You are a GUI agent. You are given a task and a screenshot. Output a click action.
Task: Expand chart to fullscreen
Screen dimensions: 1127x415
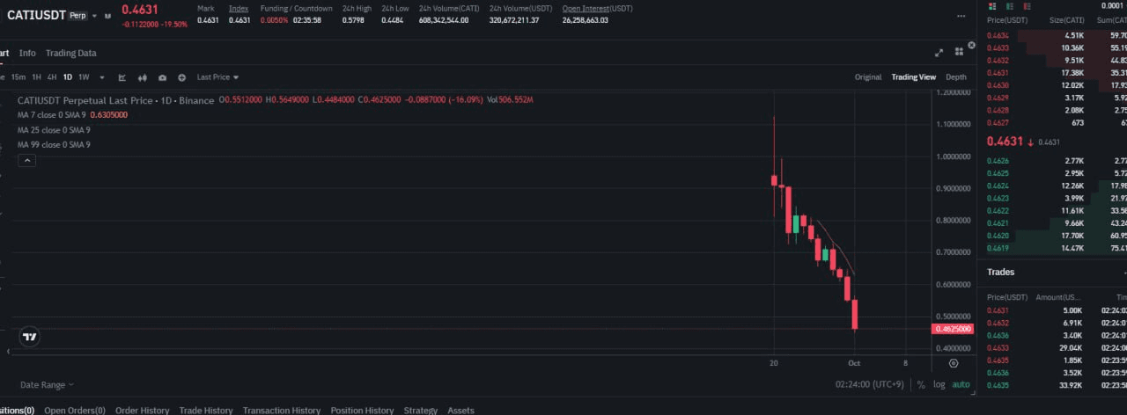pos(939,53)
